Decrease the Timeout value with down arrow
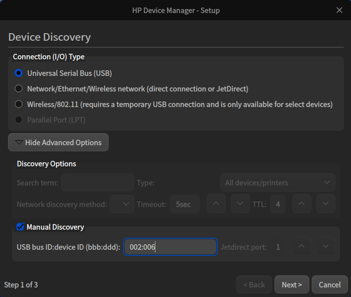The width and height of the screenshot is (351, 297). click(240, 204)
